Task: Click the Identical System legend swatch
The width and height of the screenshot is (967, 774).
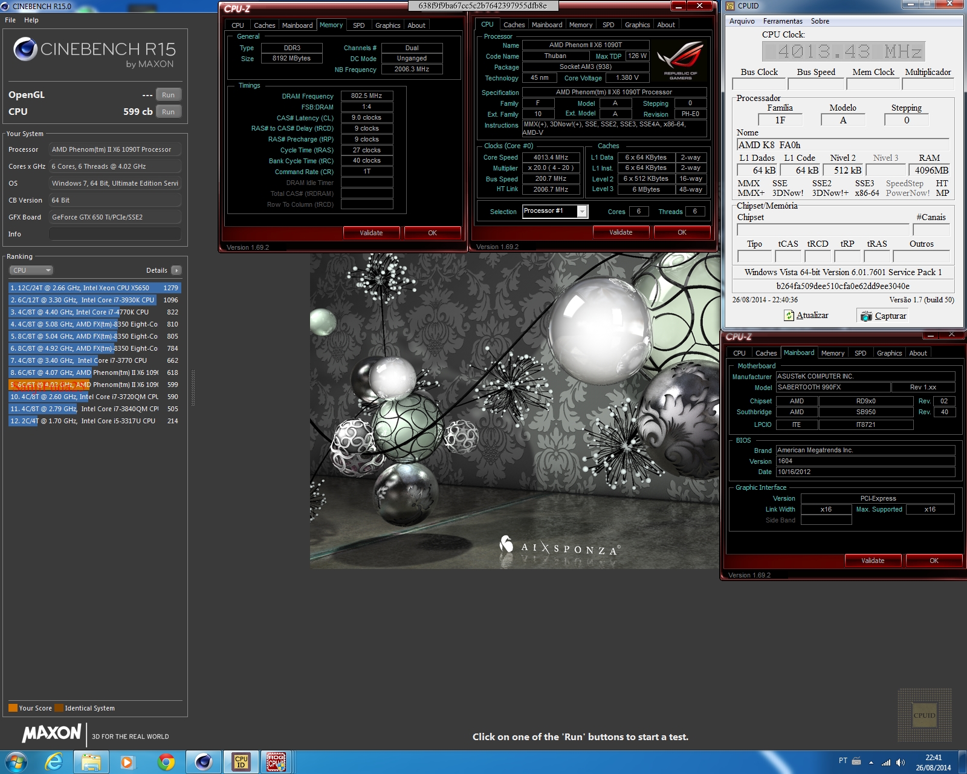Action: (x=59, y=708)
